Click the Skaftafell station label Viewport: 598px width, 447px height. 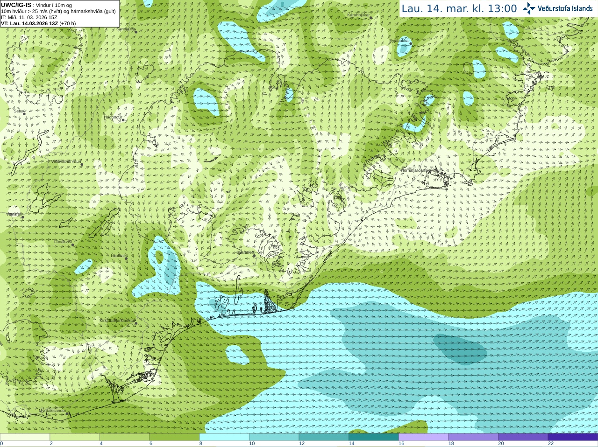click(245, 252)
